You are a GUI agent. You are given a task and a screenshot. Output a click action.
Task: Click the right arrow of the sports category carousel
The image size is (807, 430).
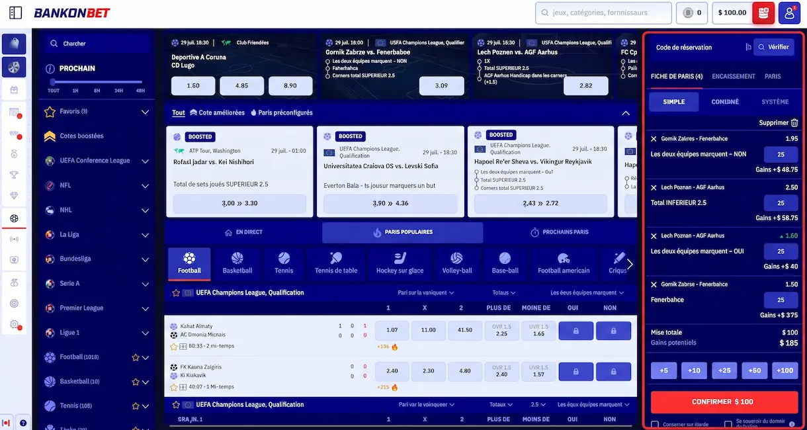pyautogui.click(x=630, y=264)
